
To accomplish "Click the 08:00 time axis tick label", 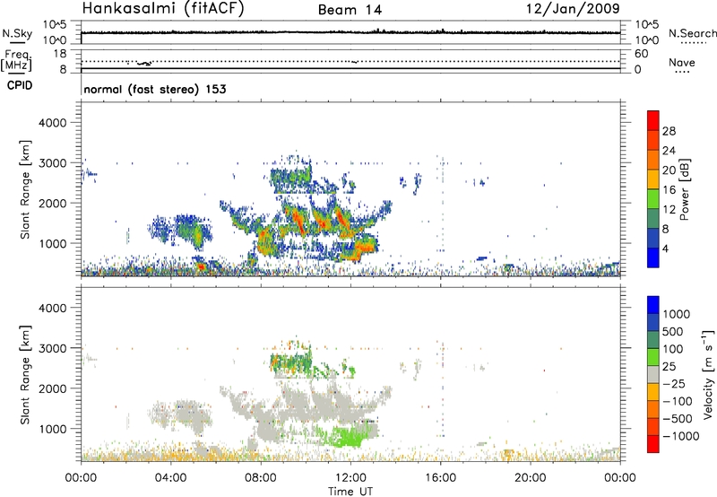I will [261, 478].
